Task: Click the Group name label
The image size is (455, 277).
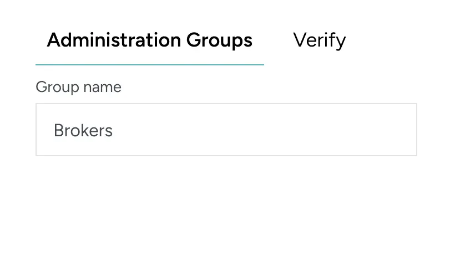Action: (78, 87)
